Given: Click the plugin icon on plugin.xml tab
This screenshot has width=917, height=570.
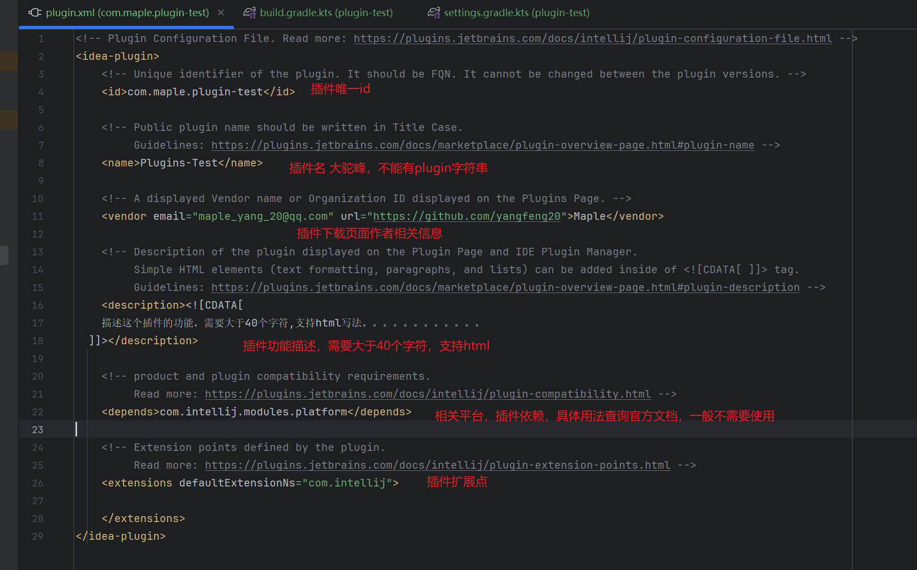Looking at the screenshot, I should pos(34,12).
